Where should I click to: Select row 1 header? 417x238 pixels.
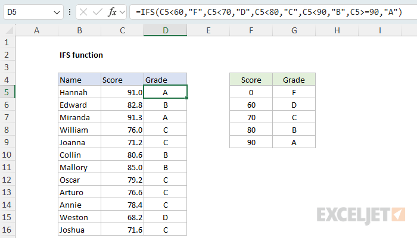pos(7,42)
